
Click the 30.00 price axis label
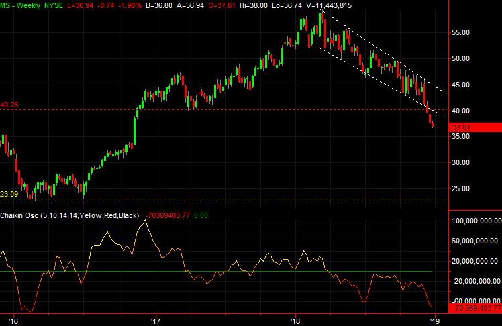point(460,162)
